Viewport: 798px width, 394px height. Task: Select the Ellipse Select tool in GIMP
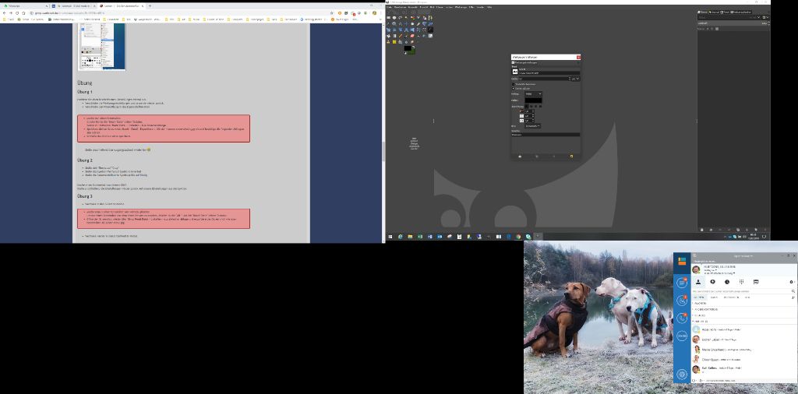[394, 17]
